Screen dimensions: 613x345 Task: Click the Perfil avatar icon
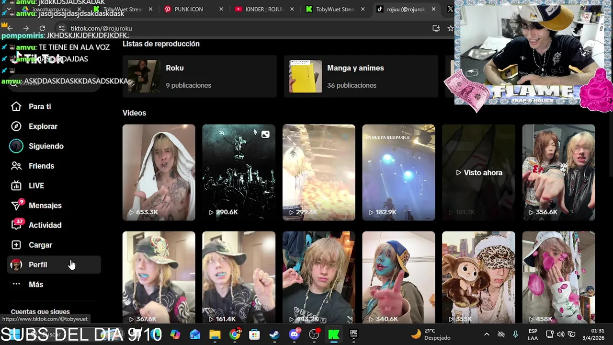16,264
